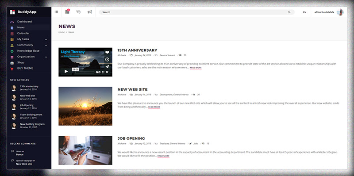Viewport: 354px width, 176px height.
Task: Click the Jobs tag on Job Opening post
Action: 196,144
